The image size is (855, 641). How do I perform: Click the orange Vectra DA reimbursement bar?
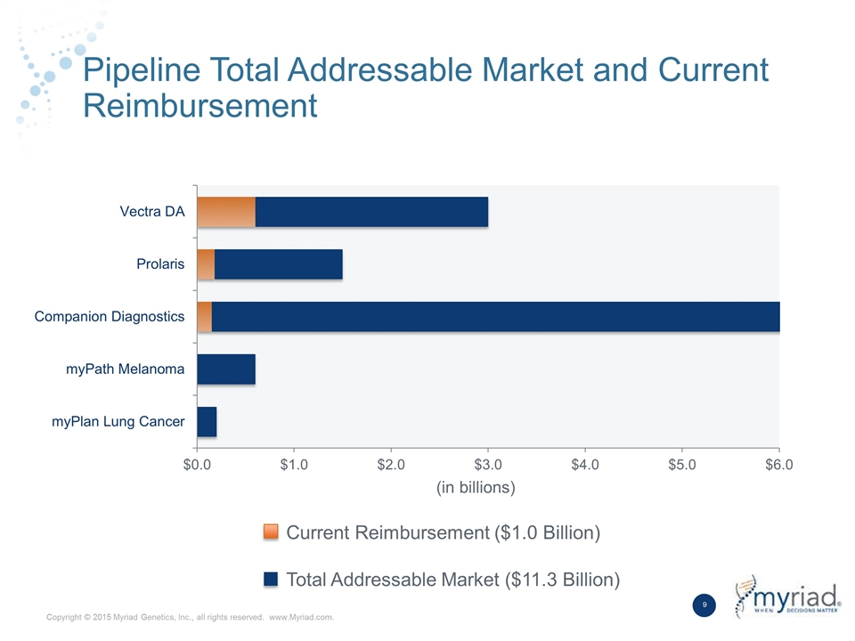226,212
